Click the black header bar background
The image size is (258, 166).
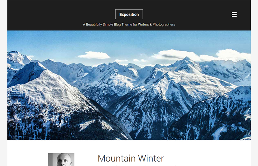tap(49, 15)
